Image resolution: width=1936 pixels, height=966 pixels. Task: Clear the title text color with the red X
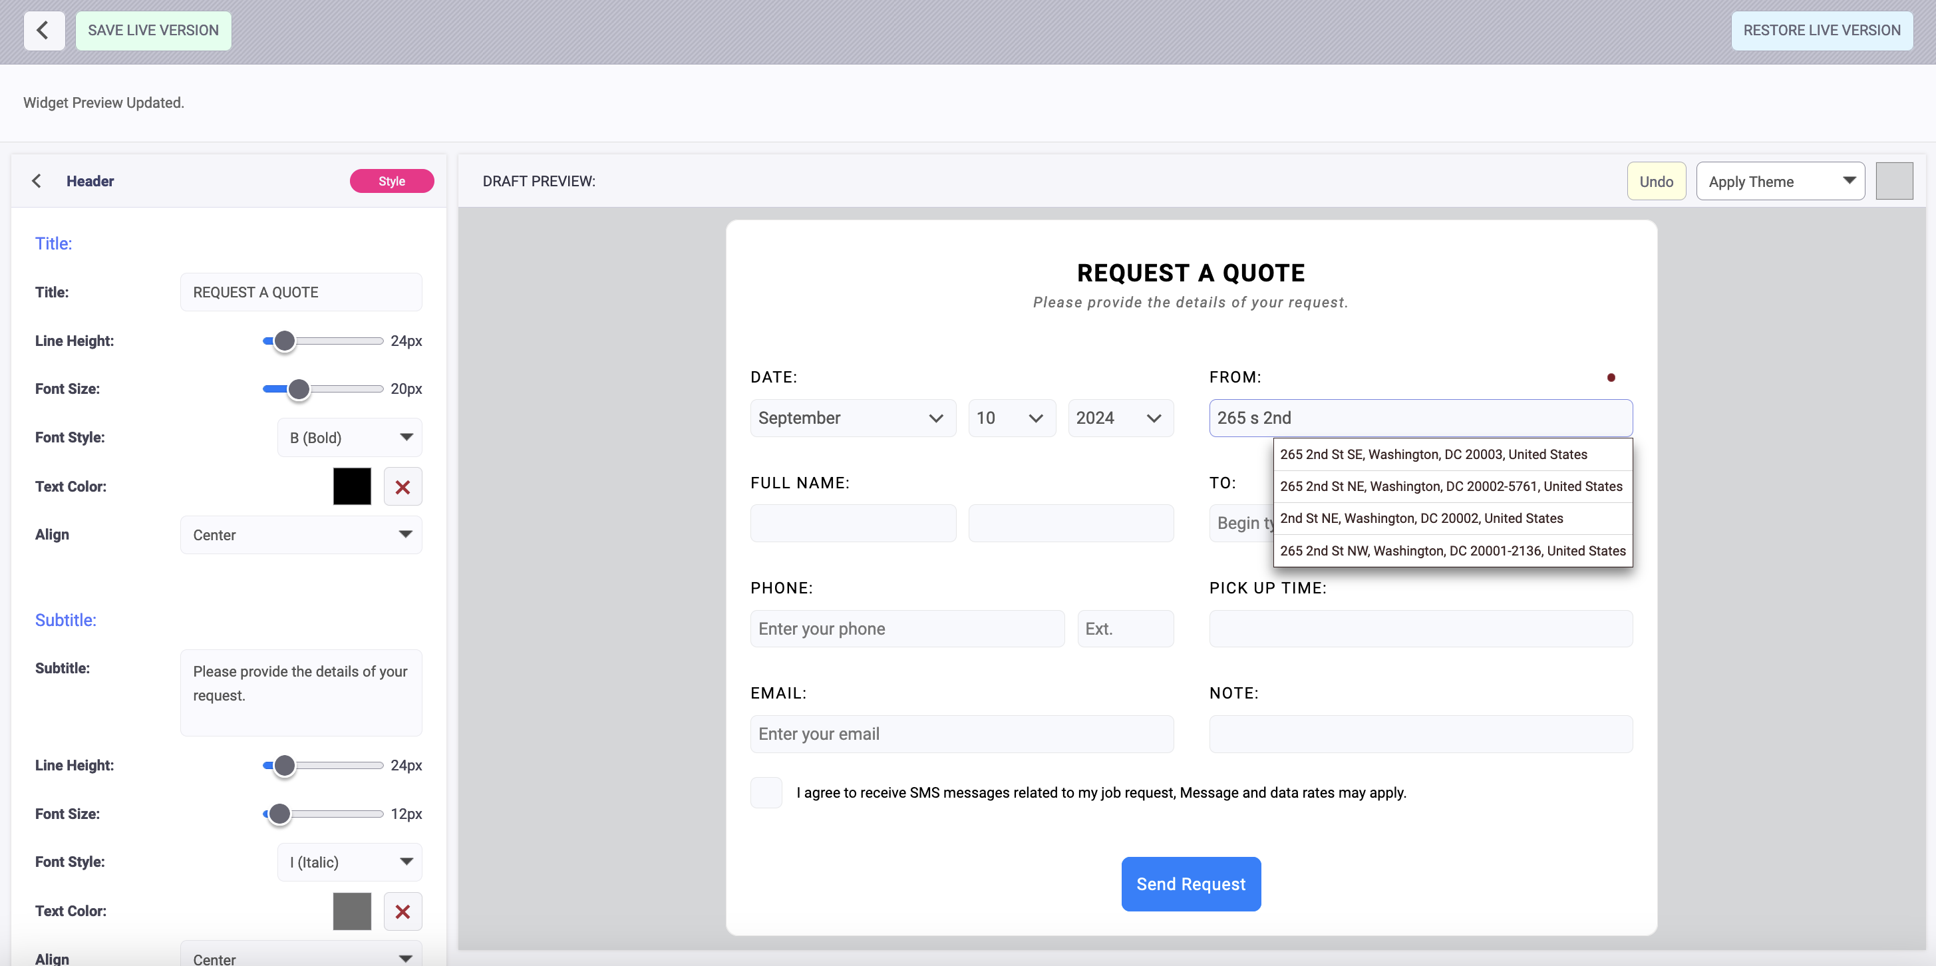(x=403, y=486)
